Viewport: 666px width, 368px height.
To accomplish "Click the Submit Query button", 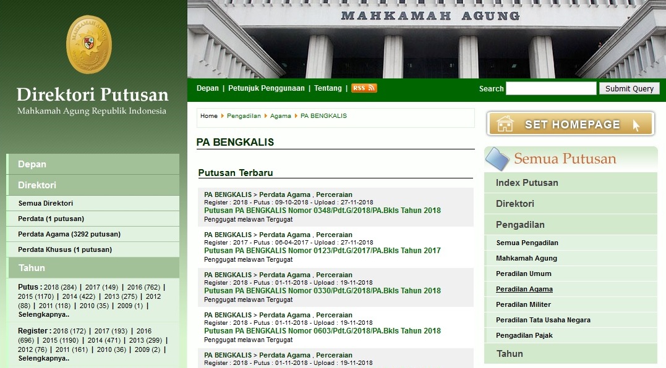I will 628,88.
